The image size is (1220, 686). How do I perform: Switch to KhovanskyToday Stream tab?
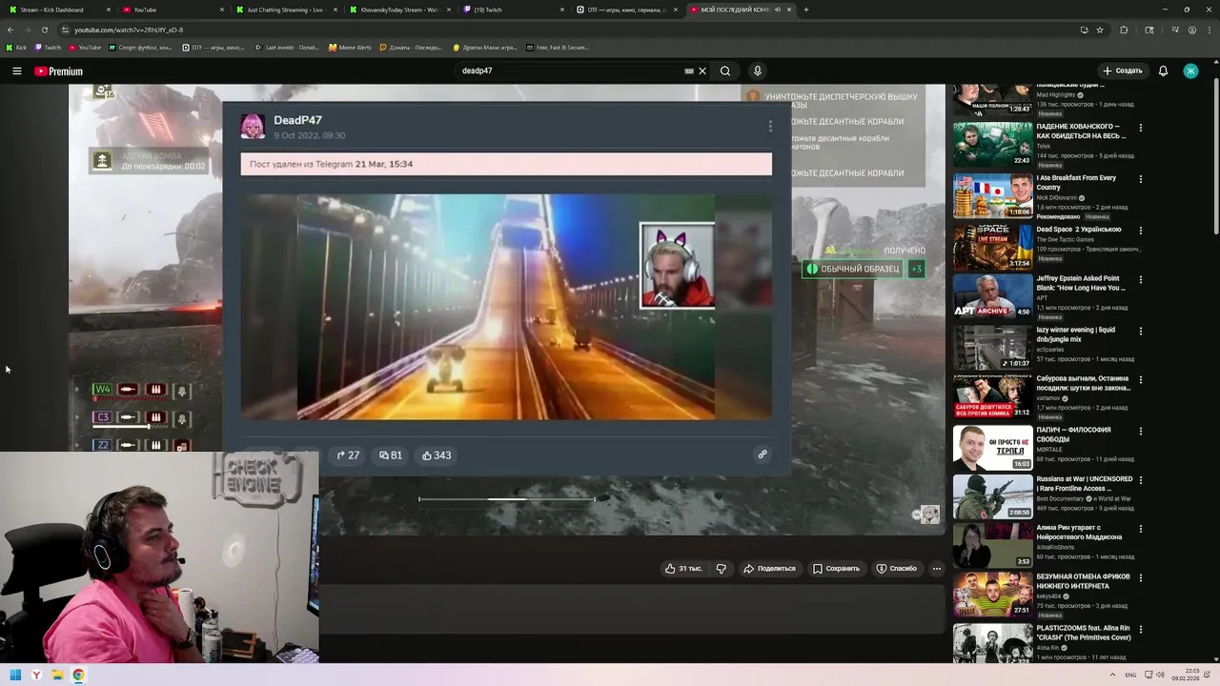pos(400,10)
